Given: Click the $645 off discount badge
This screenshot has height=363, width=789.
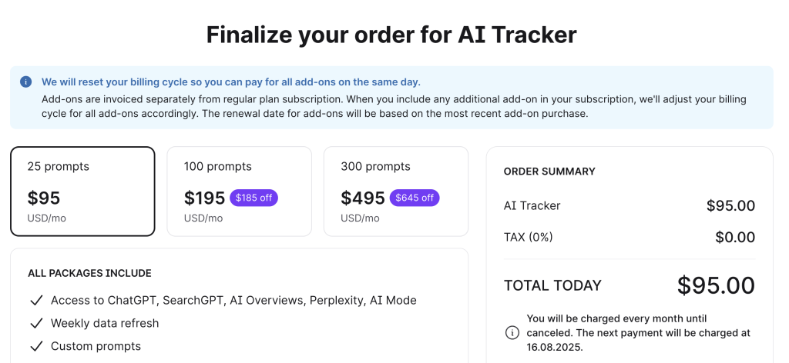Looking at the screenshot, I should [415, 198].
